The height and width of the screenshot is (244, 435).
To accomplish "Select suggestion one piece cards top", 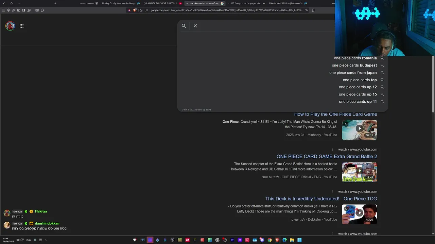I will (x=360, y=80).
